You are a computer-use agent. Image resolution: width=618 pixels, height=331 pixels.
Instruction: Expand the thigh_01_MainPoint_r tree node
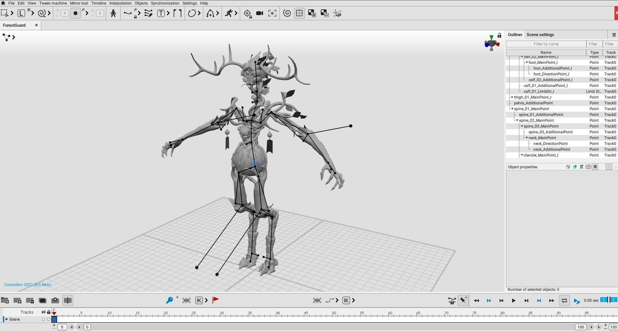(x=512, y=97)
